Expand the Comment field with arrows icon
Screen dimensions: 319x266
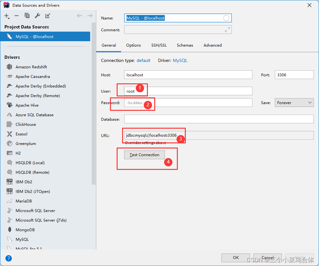click(227, 30)
